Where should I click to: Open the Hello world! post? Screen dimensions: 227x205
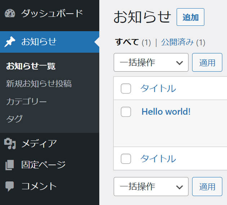pos(166,112)
